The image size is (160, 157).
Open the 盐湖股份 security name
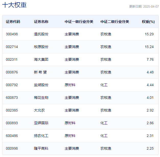point(41,85)
